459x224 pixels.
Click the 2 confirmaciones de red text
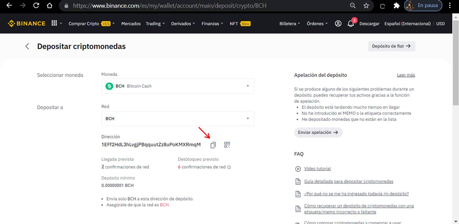coord(125,167)
